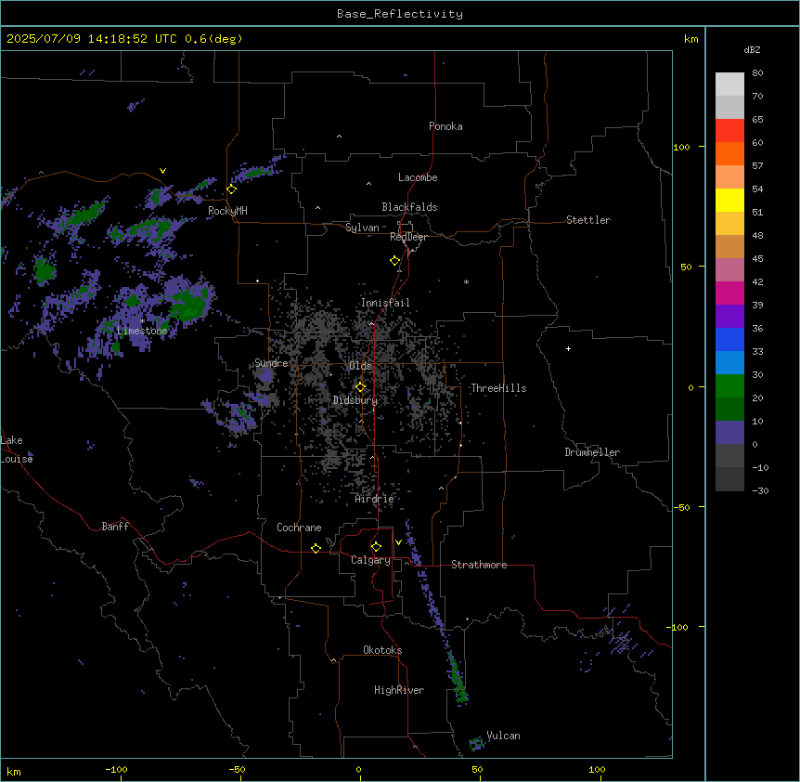Pick the lightest gray swatch below 80
The width and height of the screenshot is (800, 782).
click(729, 85)
